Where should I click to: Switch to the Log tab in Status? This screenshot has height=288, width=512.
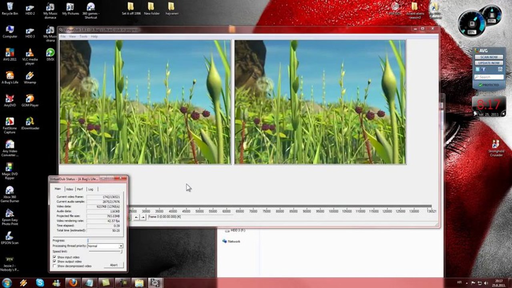91,189
